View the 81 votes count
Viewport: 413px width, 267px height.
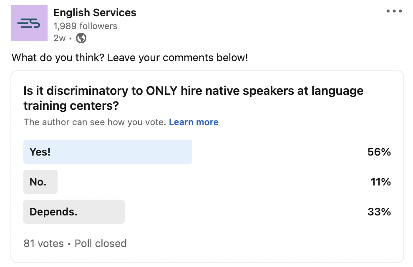click(x=43, y=243)
